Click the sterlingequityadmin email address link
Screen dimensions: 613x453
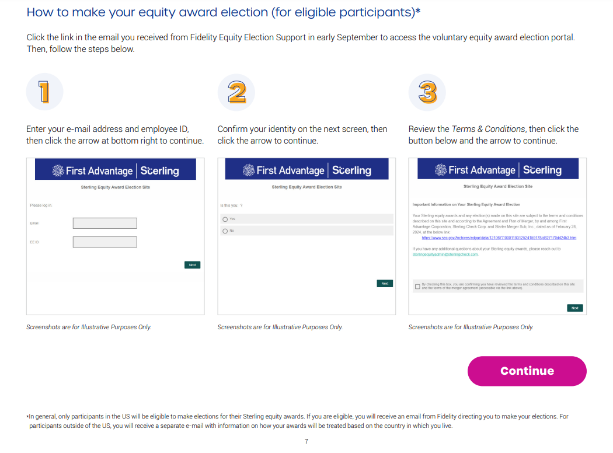click(x=445, y=255)
